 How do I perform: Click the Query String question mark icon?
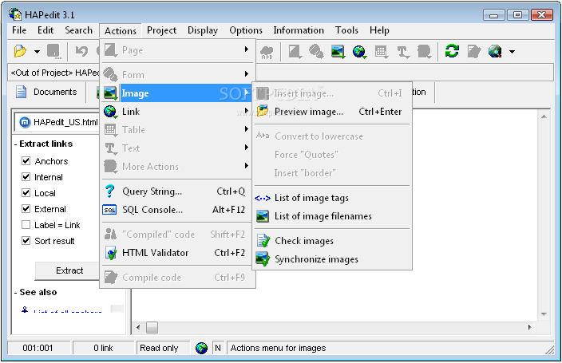109,191
